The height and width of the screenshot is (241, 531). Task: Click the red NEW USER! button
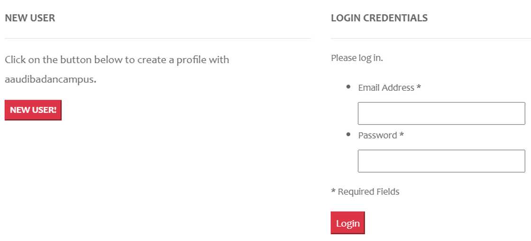point(33,110)
